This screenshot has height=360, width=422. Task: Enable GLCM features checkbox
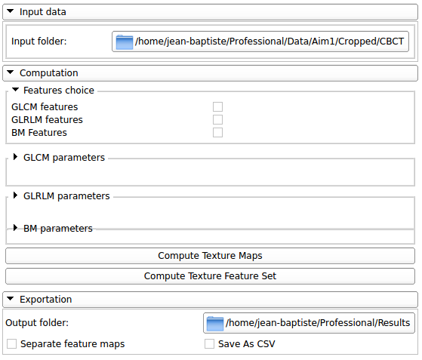pos(217,107)
